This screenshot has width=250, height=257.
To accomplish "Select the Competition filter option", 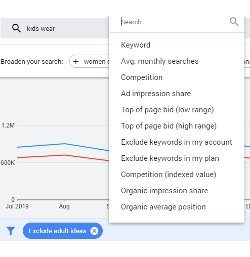I will coord(177,77).
